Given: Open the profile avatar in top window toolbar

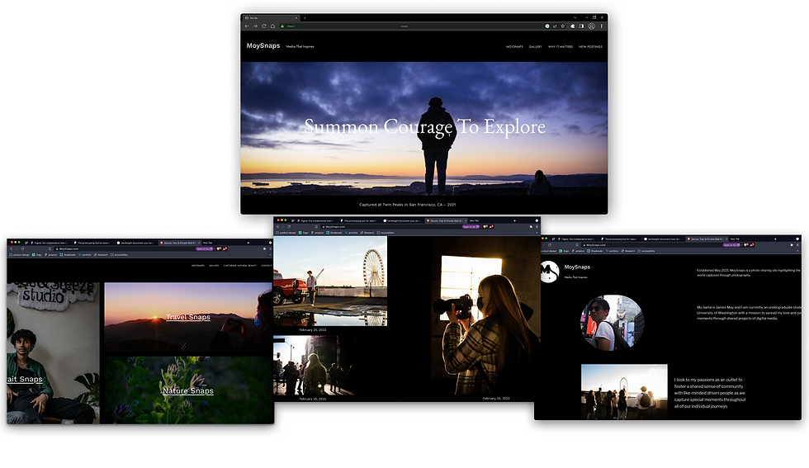Looking at the screenshot, I should pos(591,26).
